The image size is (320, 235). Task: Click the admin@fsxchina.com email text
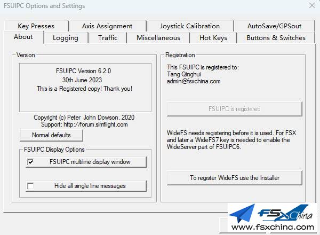tap(194, 81)
